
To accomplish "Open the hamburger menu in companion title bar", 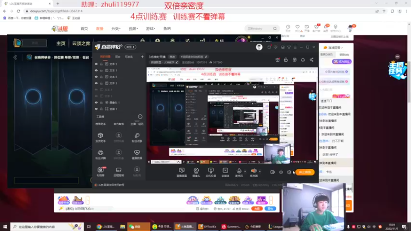I will tap(295, 47).
